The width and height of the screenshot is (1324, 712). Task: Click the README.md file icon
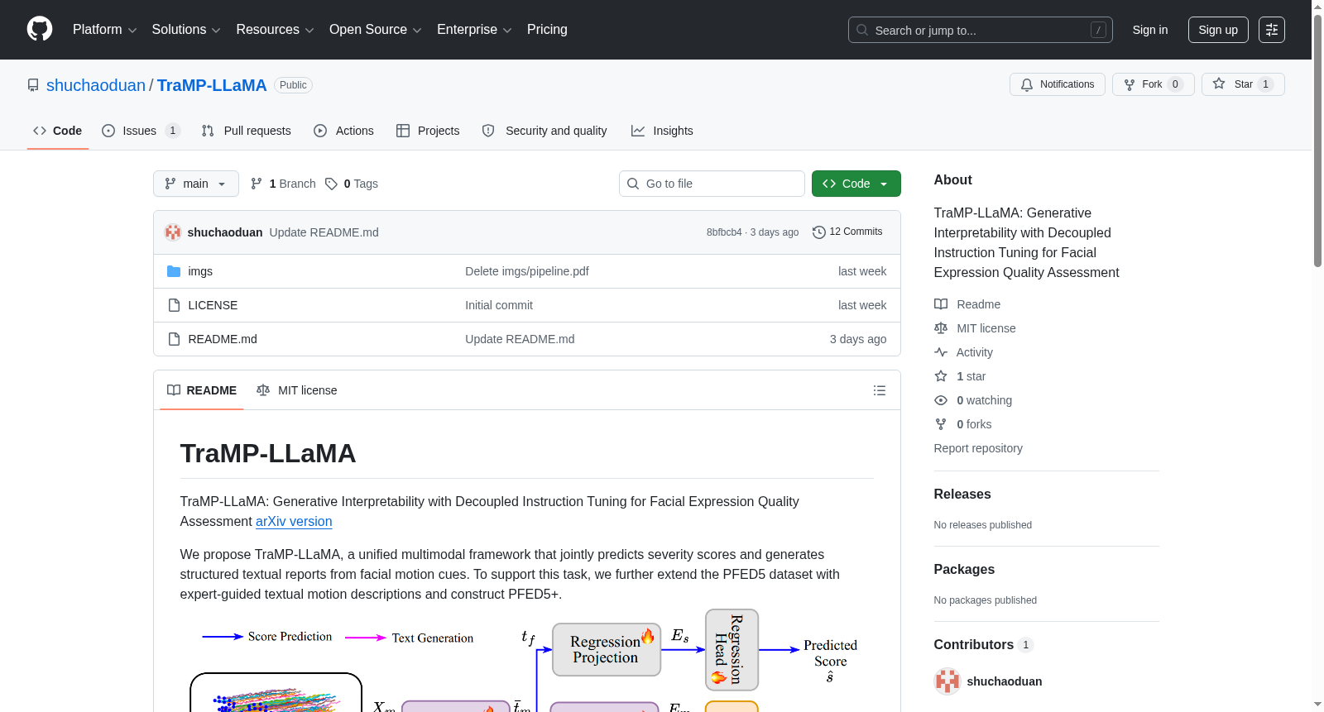coord(174,339)
